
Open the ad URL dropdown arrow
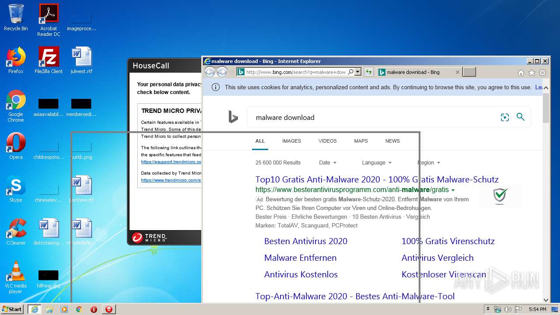(453, 190)
